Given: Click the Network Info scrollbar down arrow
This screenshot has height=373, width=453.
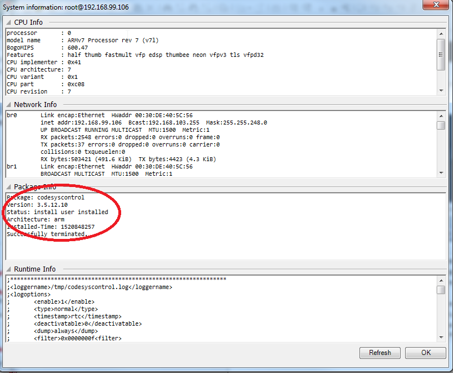Looking at the screenshot, I should tap(441, 172).
